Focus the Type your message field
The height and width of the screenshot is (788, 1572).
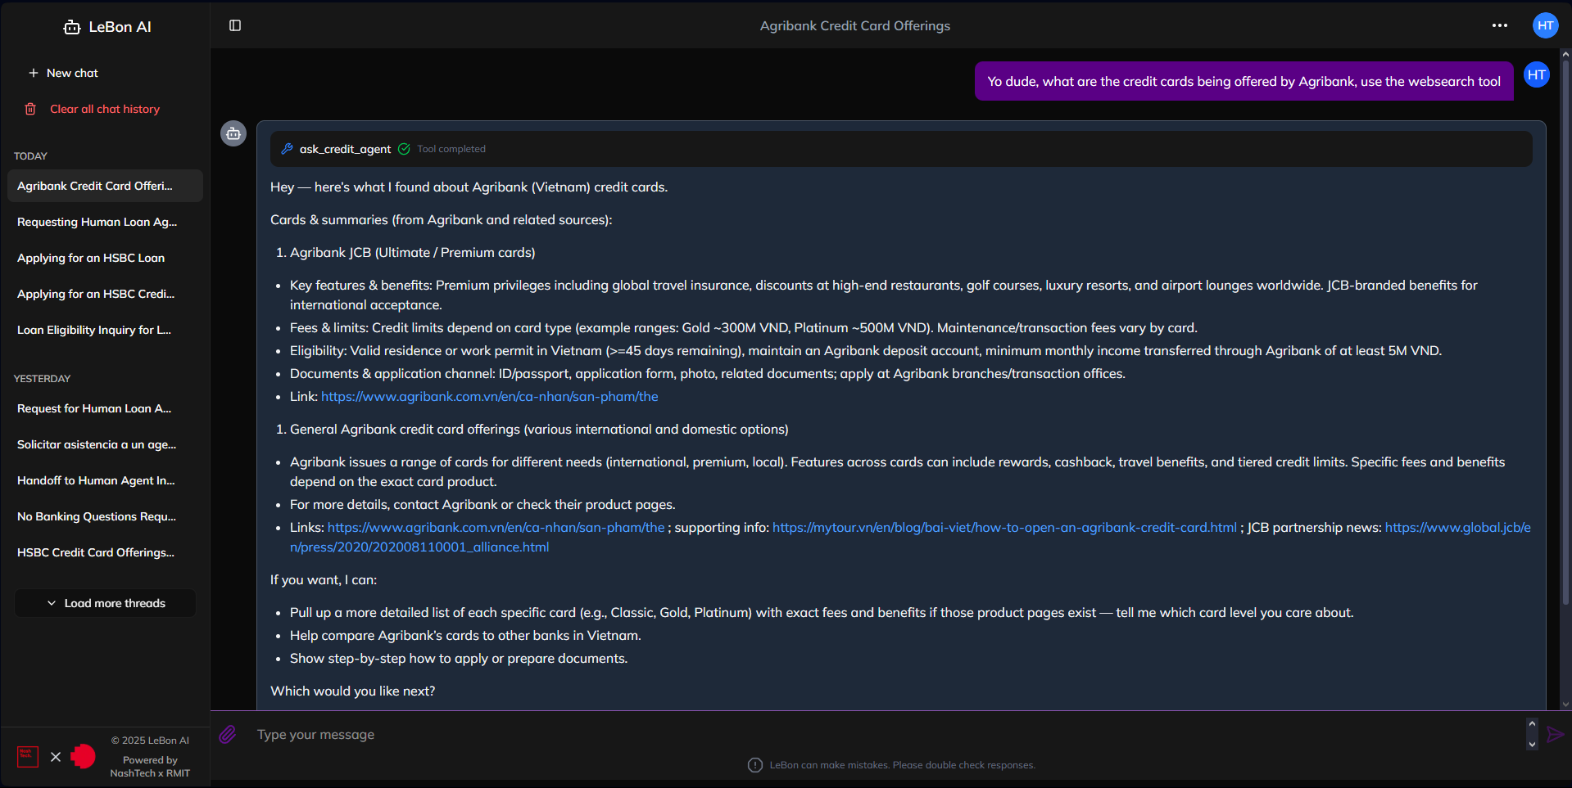[x=885, y=734]
